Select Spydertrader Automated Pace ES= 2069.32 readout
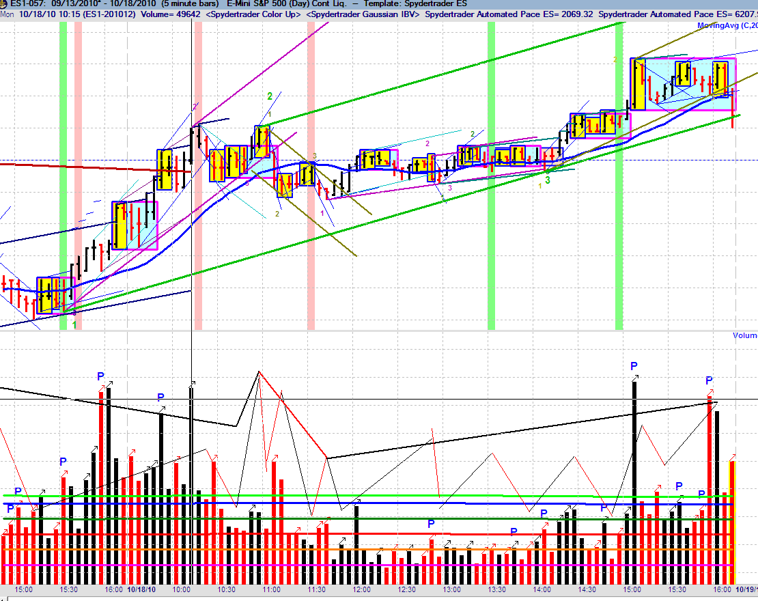758x601 pixels. coord(509,14)
